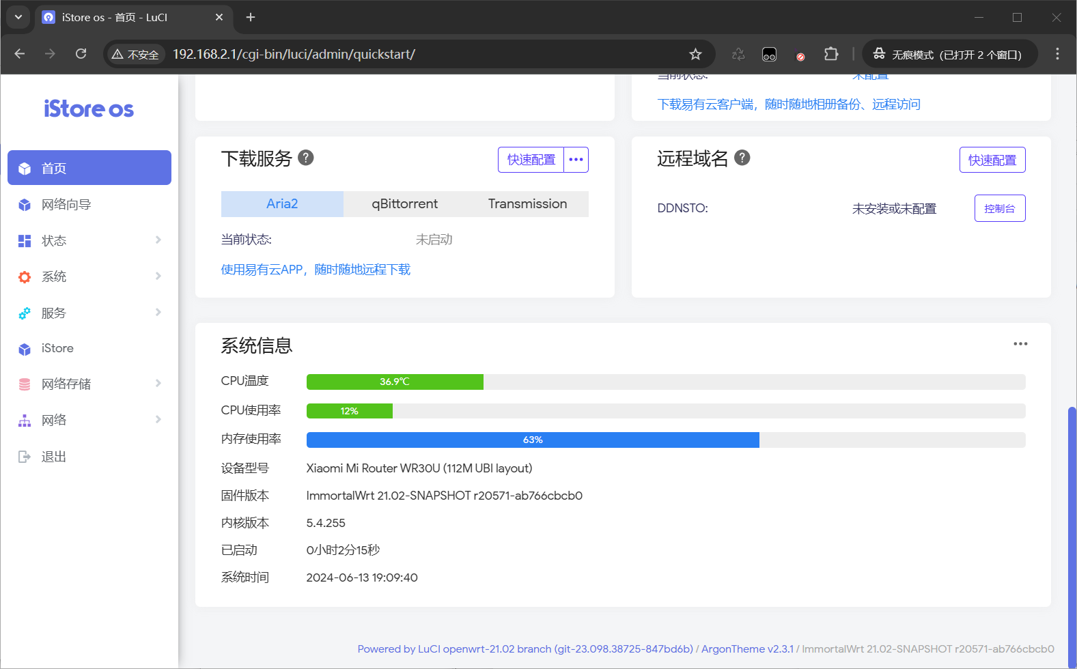Click the 系统 gear icon
Screen dimensions: 1077x669
coord(25,277)
